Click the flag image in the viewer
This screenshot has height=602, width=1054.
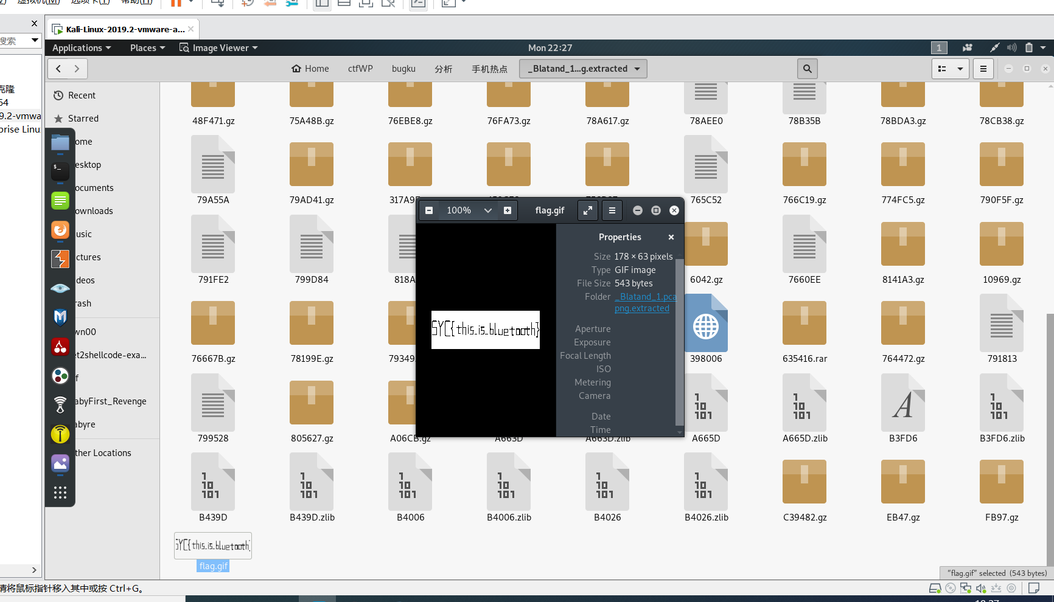(486, 330)
